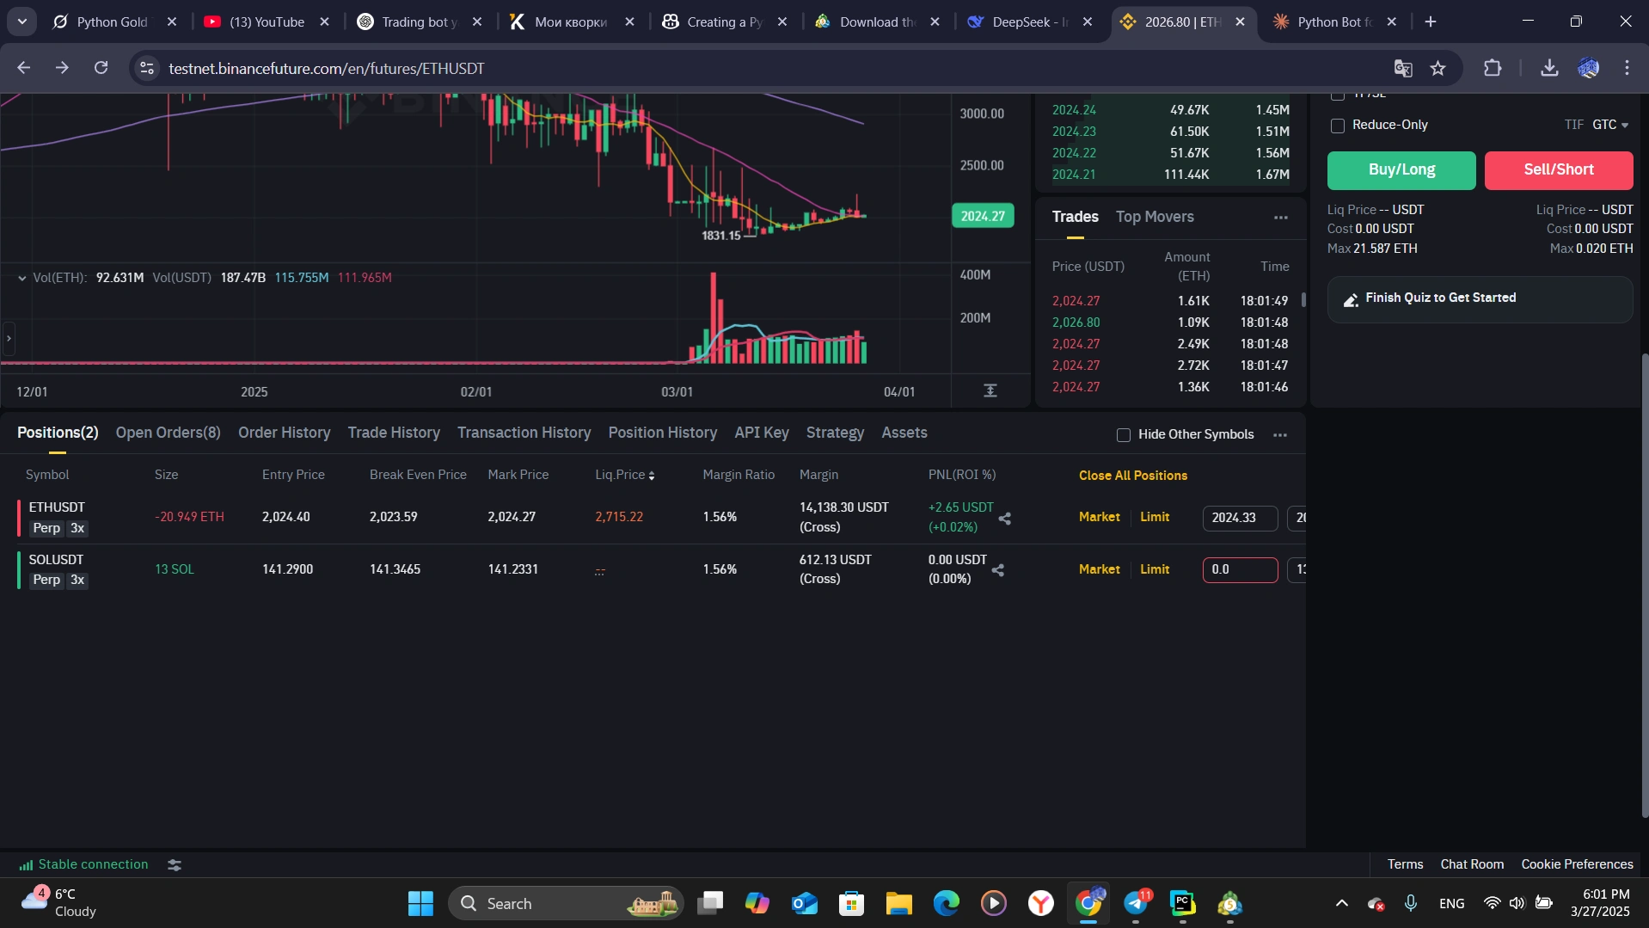Open the tab search dropdown

point(21,22)
